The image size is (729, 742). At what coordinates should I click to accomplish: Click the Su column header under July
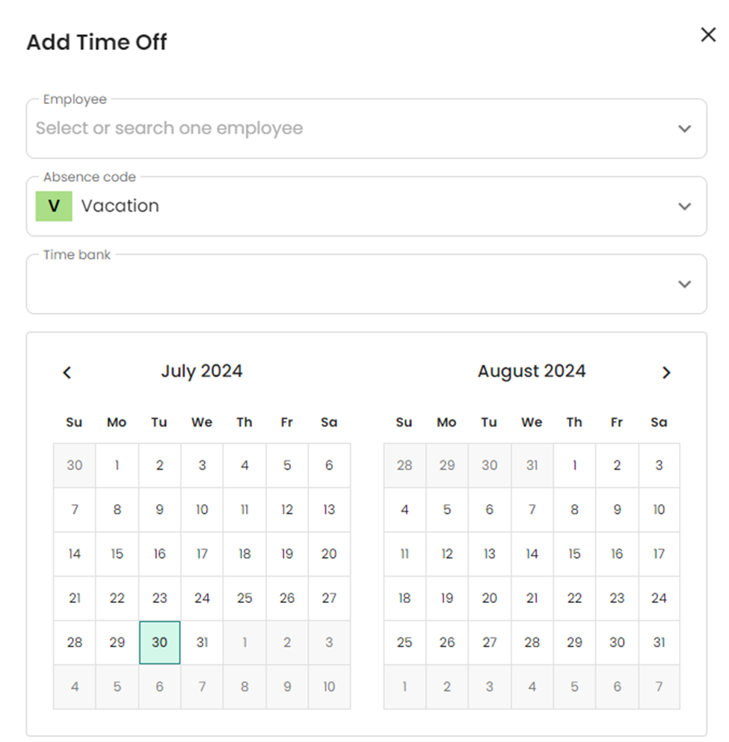74,422
